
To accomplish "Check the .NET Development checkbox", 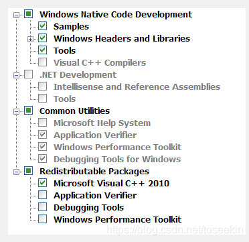I will (x=28, y=74).
